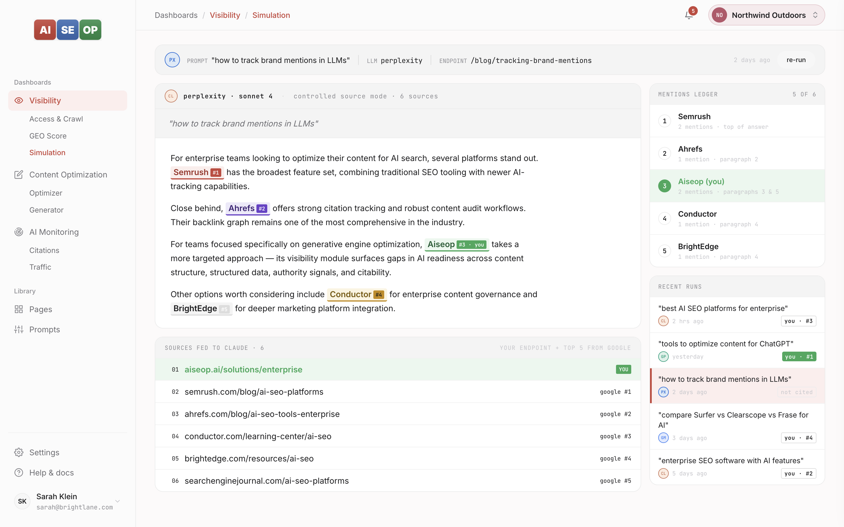Open run "compare Surfer vs Clearscope vs Frase"
Viewport: 844px width, 527px height.
(x=737, y=426)
